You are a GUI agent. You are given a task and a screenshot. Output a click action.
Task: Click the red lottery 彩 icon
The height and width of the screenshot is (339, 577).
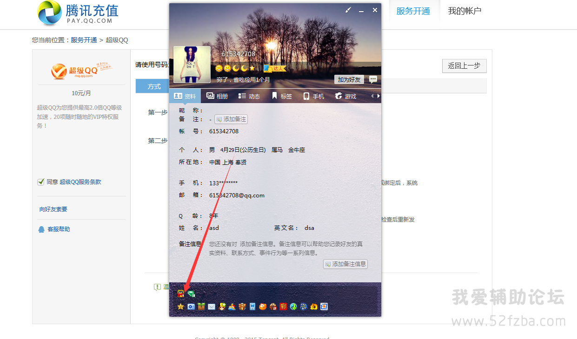pyautogui.click(x=283, y=306)
